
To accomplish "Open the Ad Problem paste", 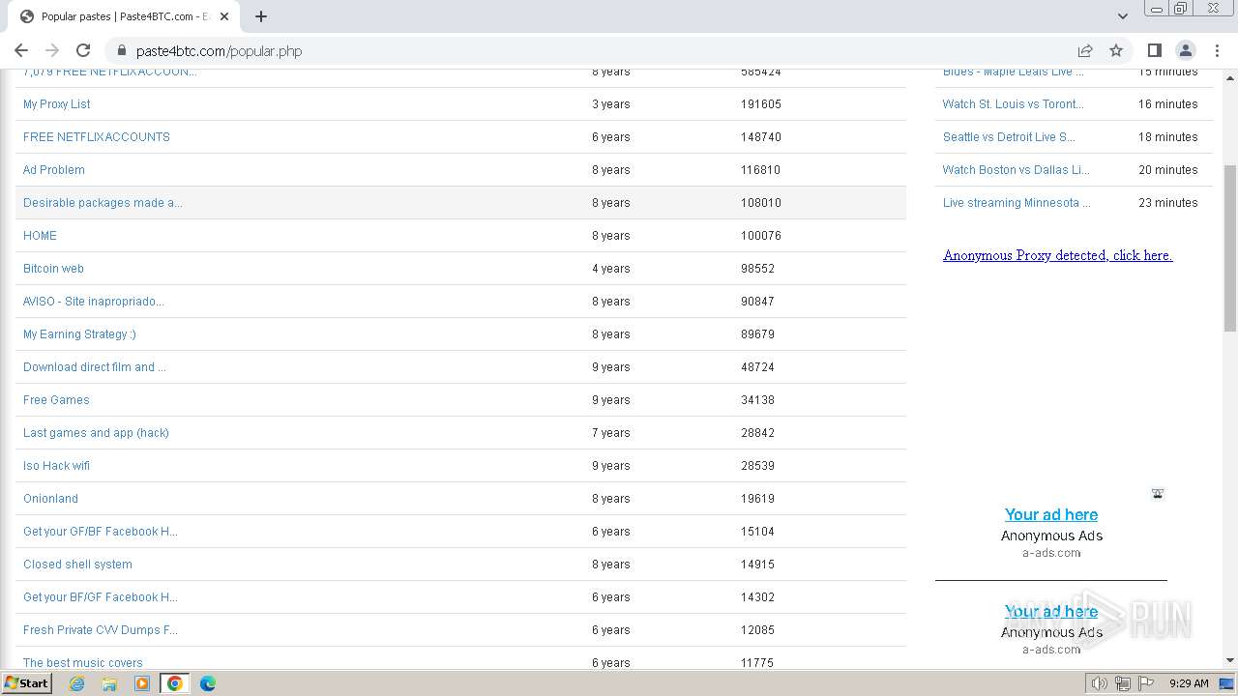I will (54, 170).
